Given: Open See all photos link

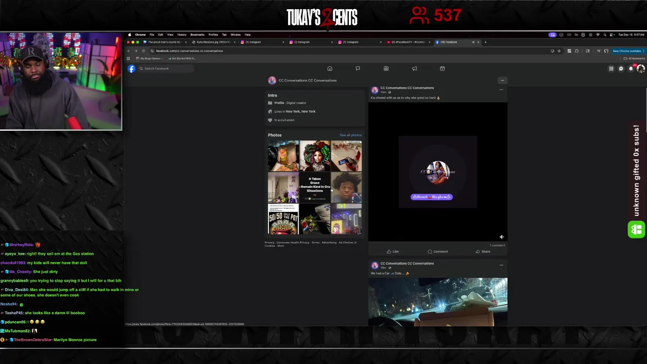Looking at the screenshot, I should pyautogui.click(x=350, y=135).
